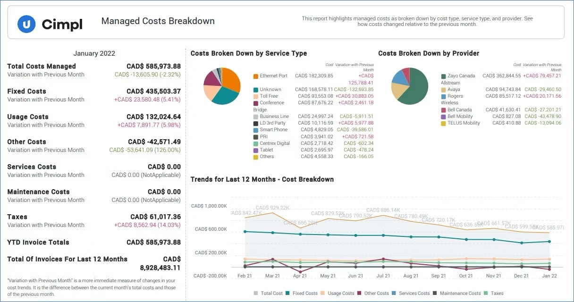Click the Other Costs dip point at Apr 21
Viewport: 574px width, 302px height.
pos(300,271)
